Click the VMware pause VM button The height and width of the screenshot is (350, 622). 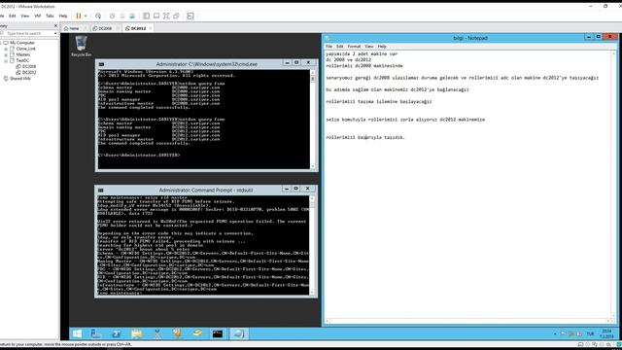pos(79,16)
